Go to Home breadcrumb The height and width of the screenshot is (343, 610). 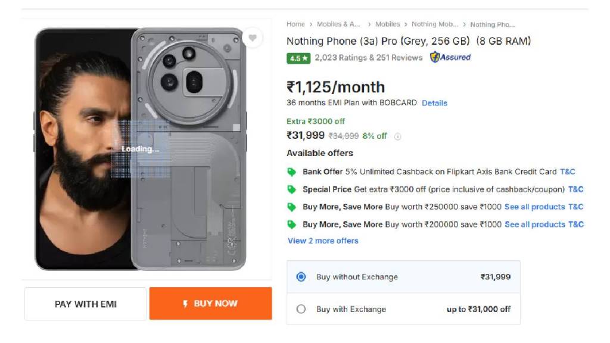(295, 24)
